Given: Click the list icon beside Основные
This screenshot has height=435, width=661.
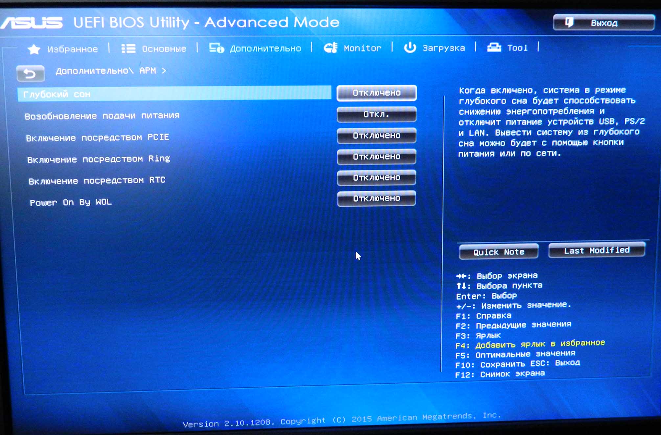Looking at the screenshot, I should pyautogui.click(x=128, y=49).
